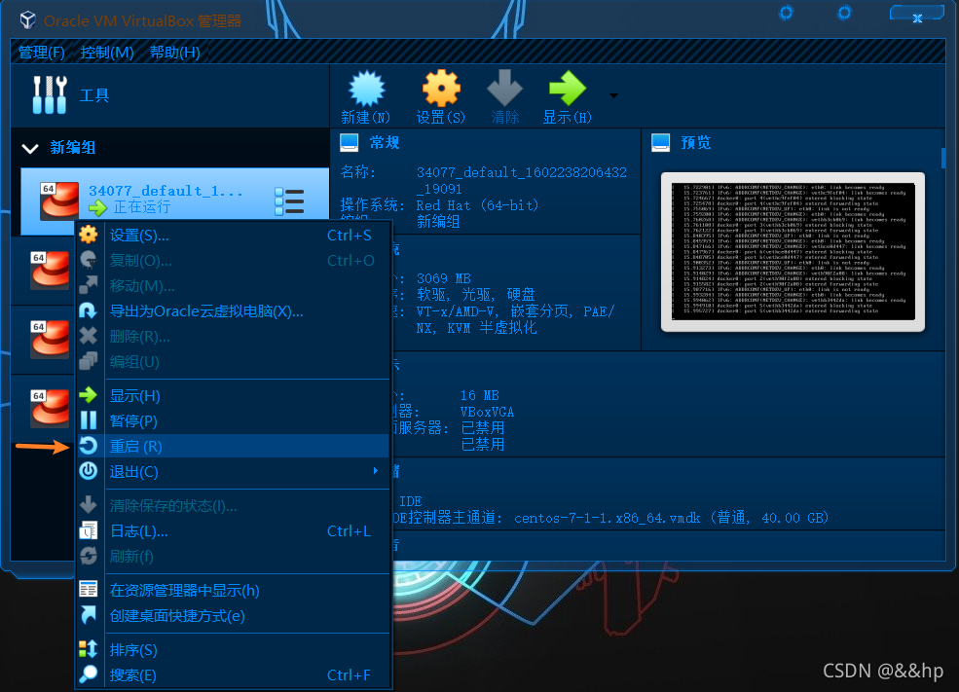Click the power icon beside 退出(C)

[x=89, y=471]
